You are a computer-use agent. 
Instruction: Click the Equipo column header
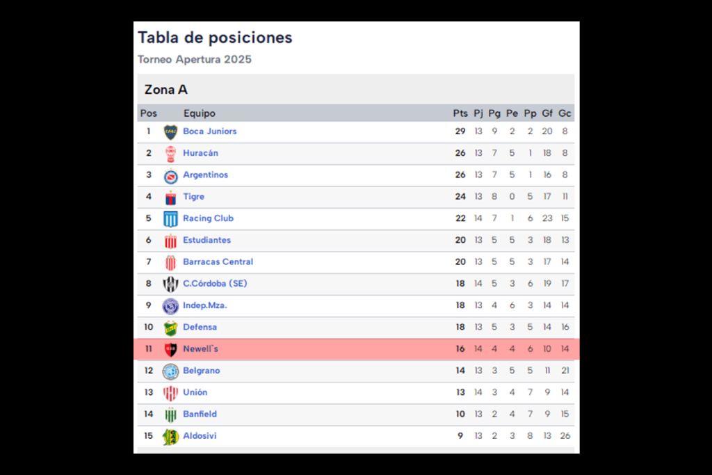point(200,113)
